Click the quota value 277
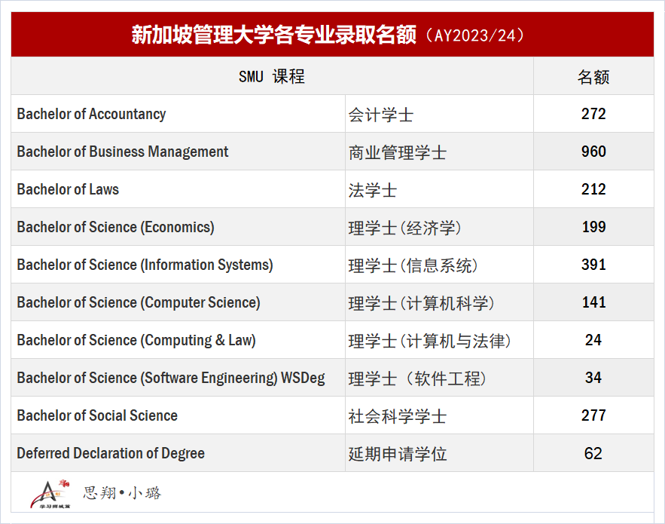665x524 pixels. pyautogui.click(x=593, y=415)
